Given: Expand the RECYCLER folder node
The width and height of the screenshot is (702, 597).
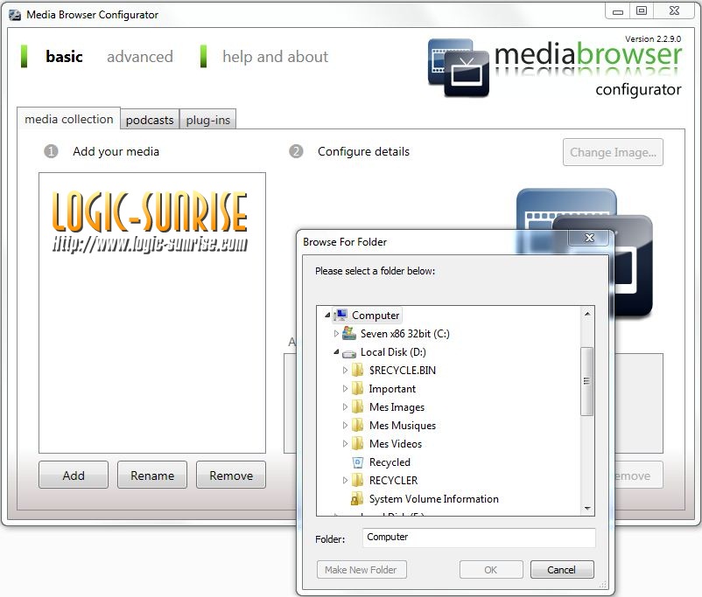Looking at the screenshot, I should 345,480.
